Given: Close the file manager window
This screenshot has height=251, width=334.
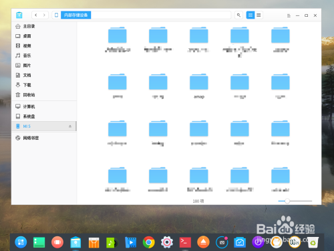Looking at the screenshot, I should point(315,15).
